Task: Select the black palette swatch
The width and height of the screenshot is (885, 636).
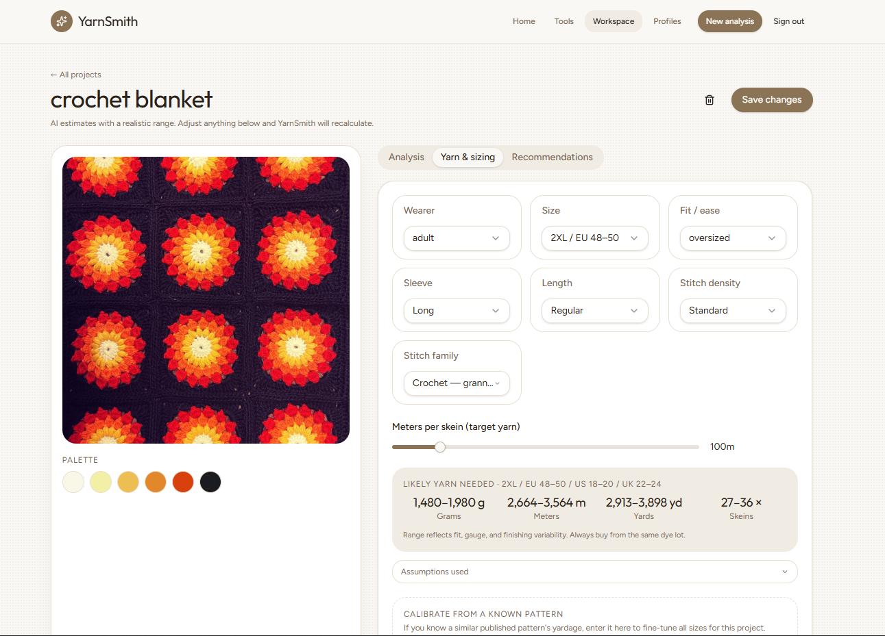Action: (210, 482)
